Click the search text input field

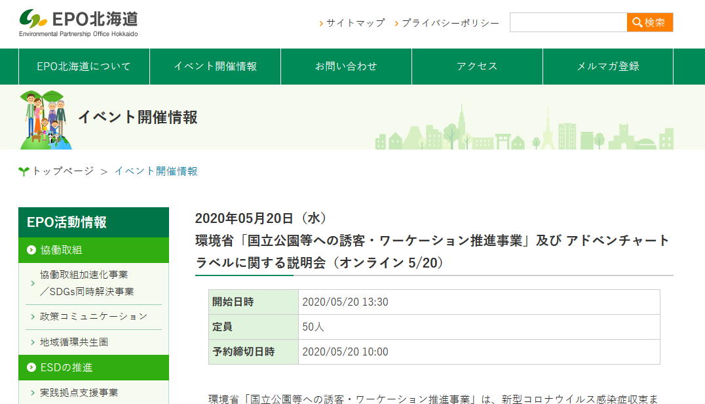tap(568, 22)
